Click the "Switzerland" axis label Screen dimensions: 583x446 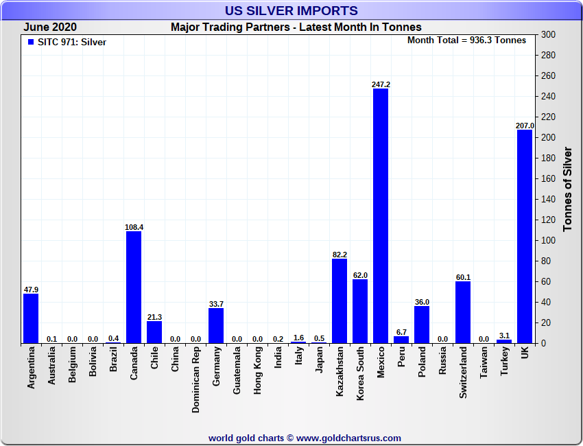point(463,373)
